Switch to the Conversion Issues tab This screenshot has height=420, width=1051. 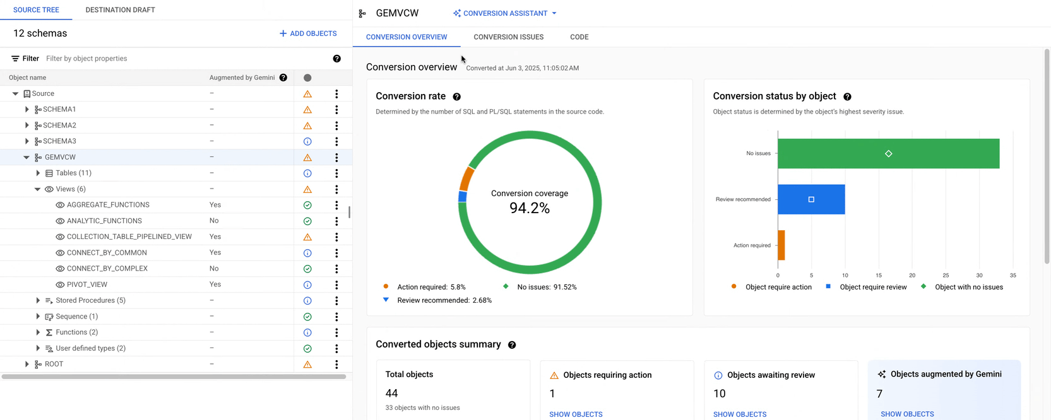coord(508,37)
